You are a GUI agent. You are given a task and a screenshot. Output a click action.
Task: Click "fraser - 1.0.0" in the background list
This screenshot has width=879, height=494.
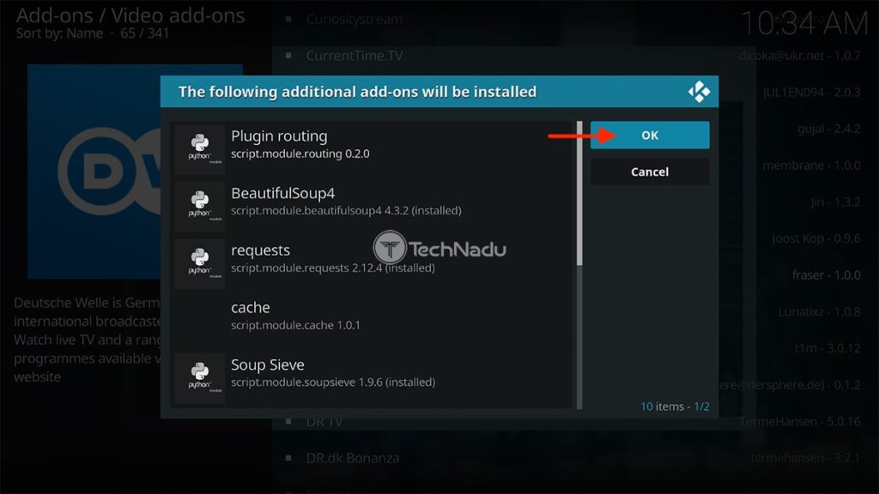[x=827, y=275]
